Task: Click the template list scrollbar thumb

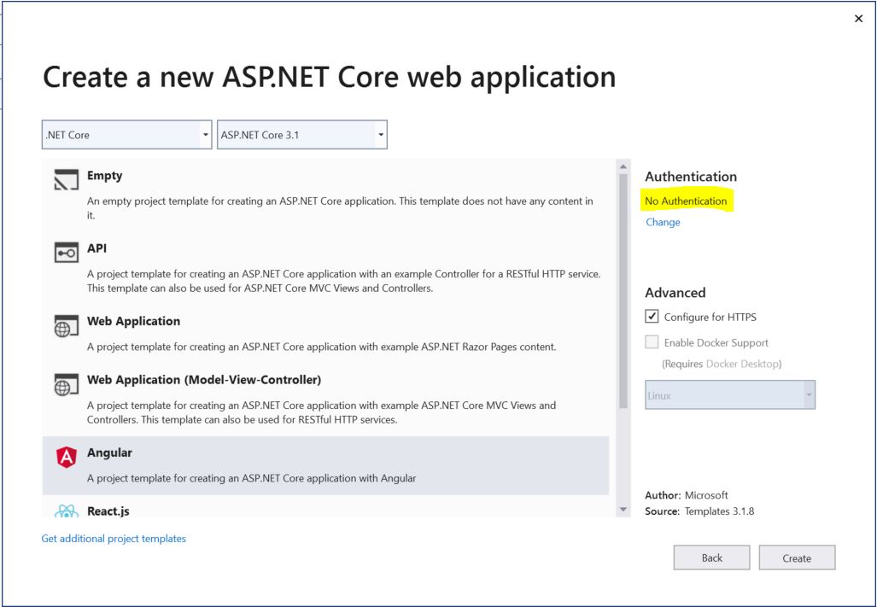Action: point(623,290)
